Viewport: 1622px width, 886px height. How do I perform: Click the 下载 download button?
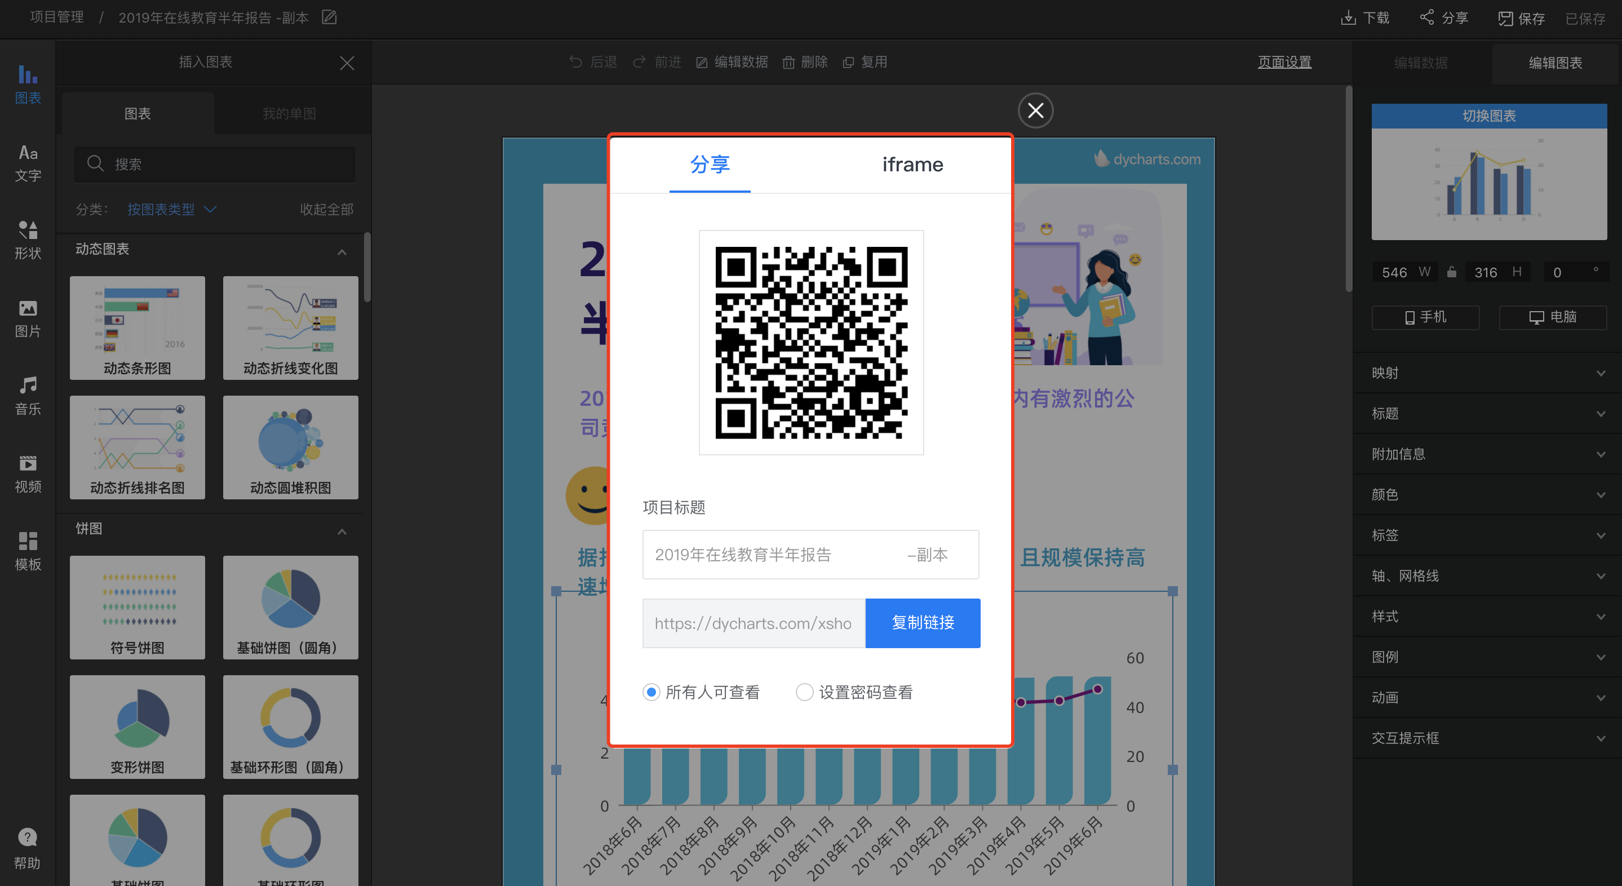coord(1365,17)
